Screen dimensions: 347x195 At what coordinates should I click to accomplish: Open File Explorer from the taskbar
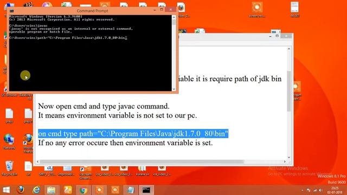coord(52,190)
